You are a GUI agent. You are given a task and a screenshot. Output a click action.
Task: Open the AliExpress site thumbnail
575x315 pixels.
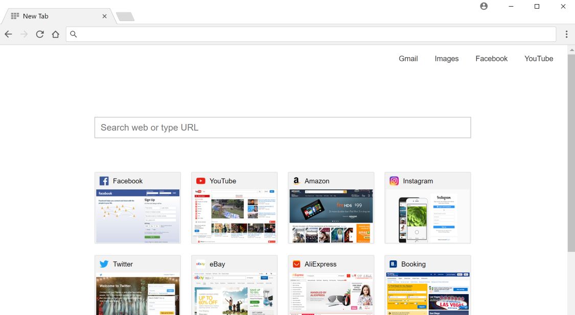(x=331, y=294)
